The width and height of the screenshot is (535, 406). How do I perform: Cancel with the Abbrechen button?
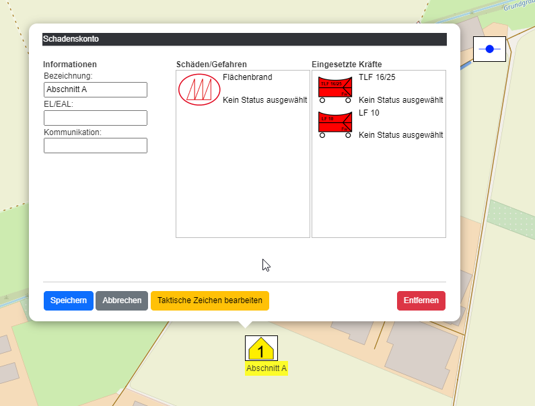coord(122,300)
